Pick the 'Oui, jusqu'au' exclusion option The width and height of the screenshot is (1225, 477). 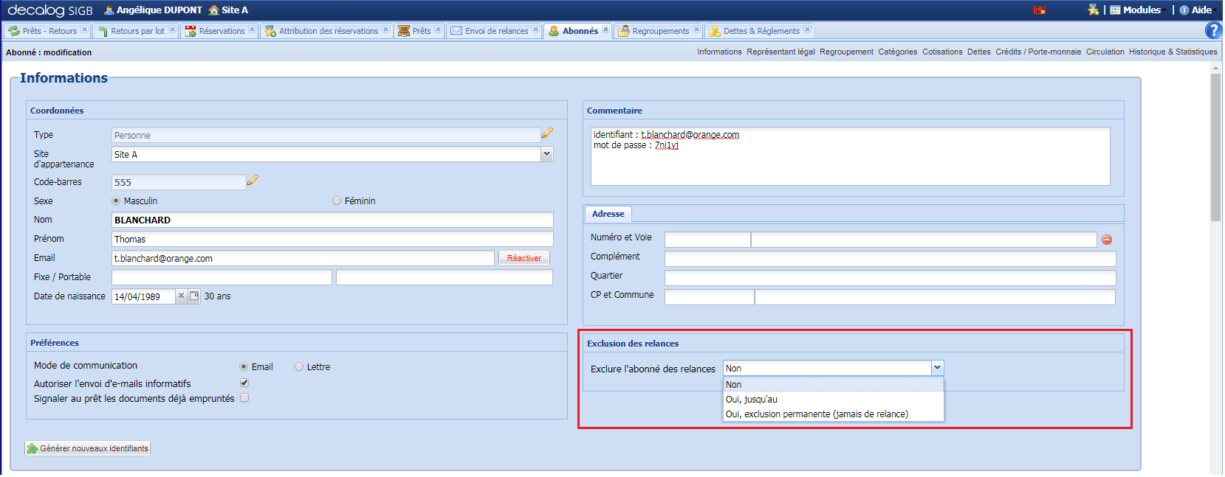point(752,400)
